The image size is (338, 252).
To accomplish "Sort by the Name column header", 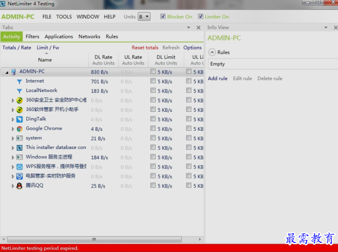I will coord(45,60).
